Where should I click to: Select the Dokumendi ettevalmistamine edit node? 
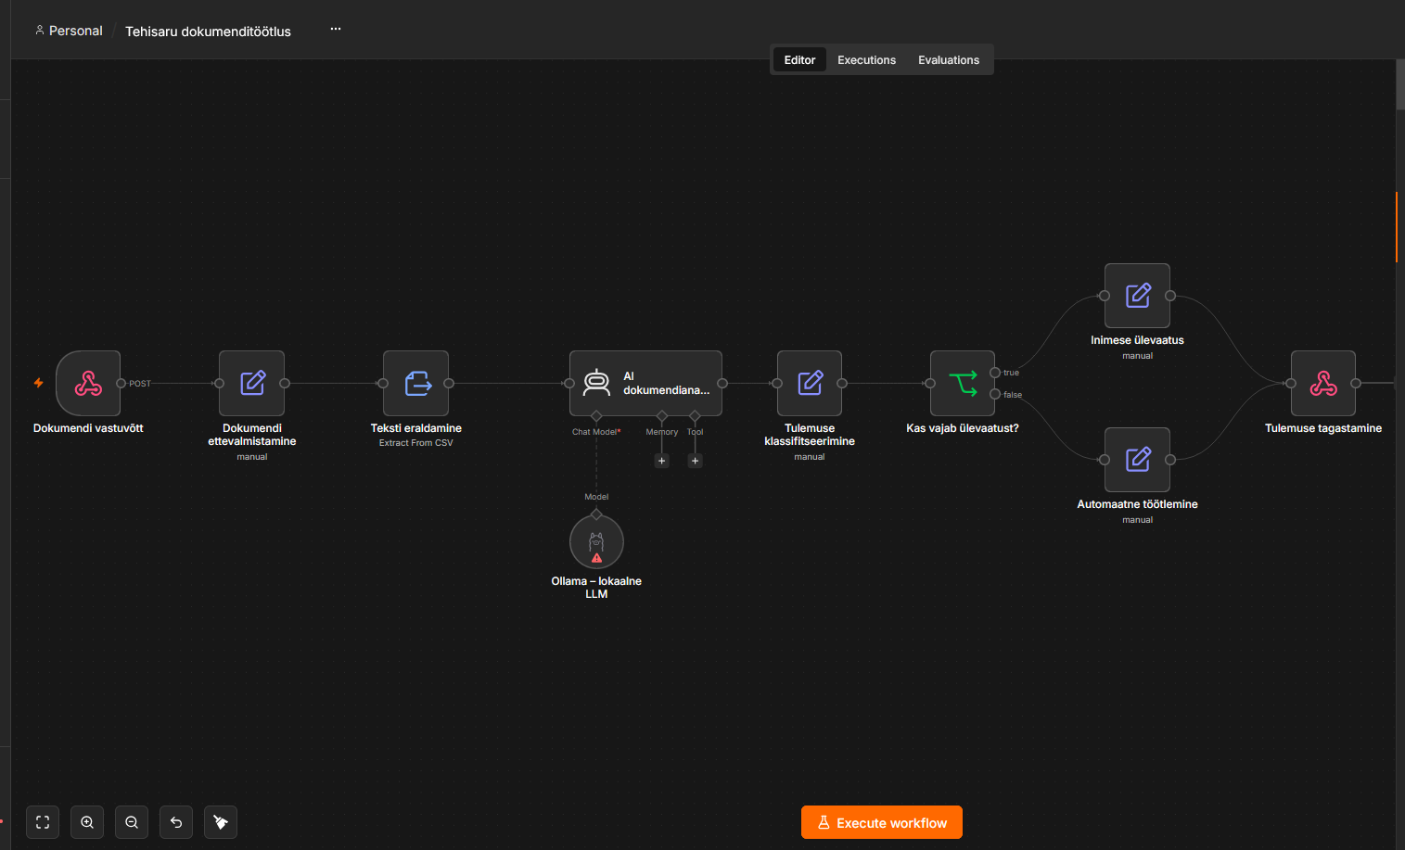(252, 383)
